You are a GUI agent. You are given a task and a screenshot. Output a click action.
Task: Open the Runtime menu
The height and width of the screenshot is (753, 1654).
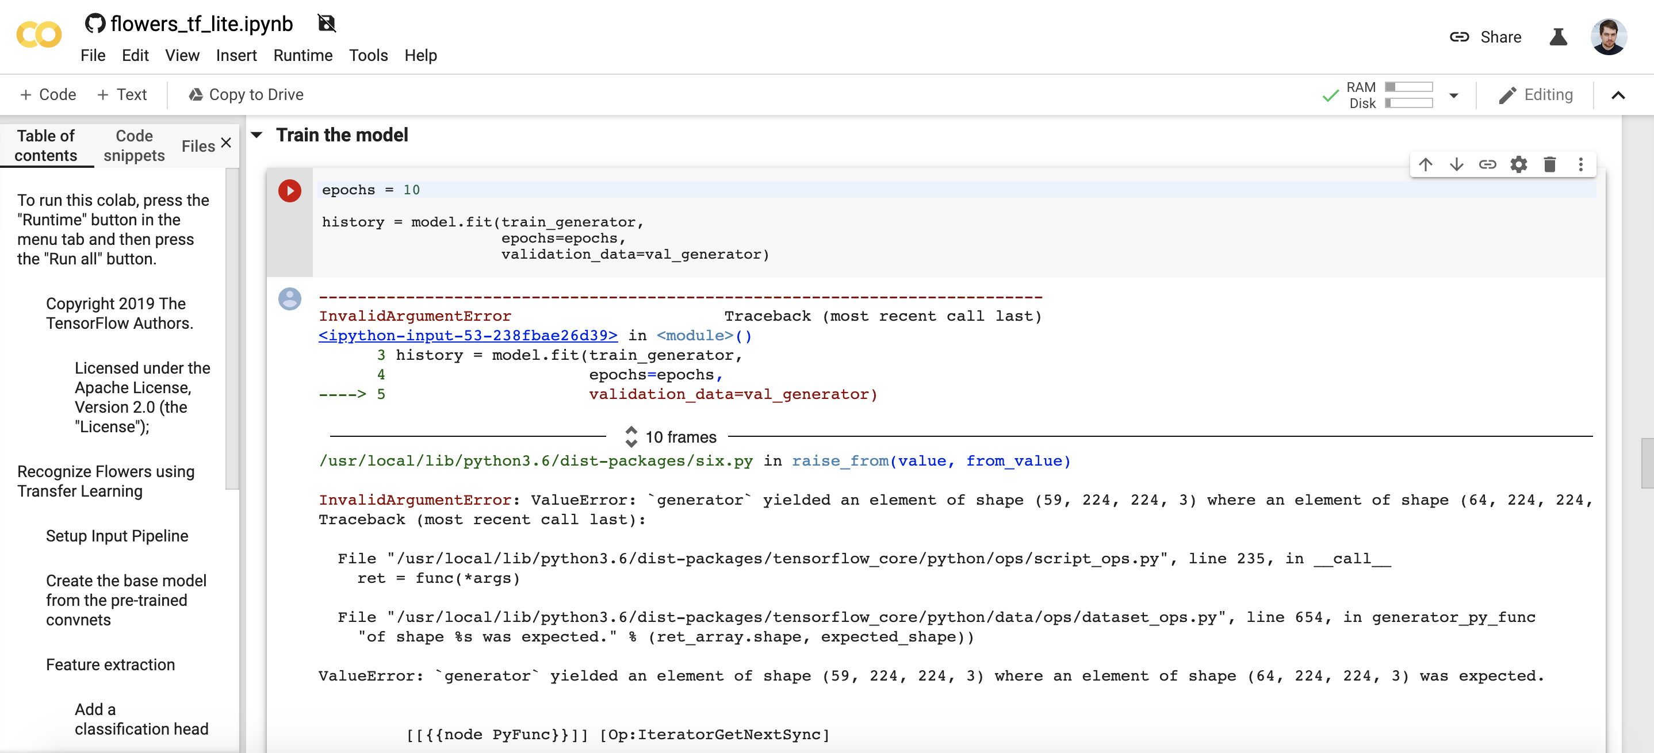pyautogui.click(x=303, y=55)
